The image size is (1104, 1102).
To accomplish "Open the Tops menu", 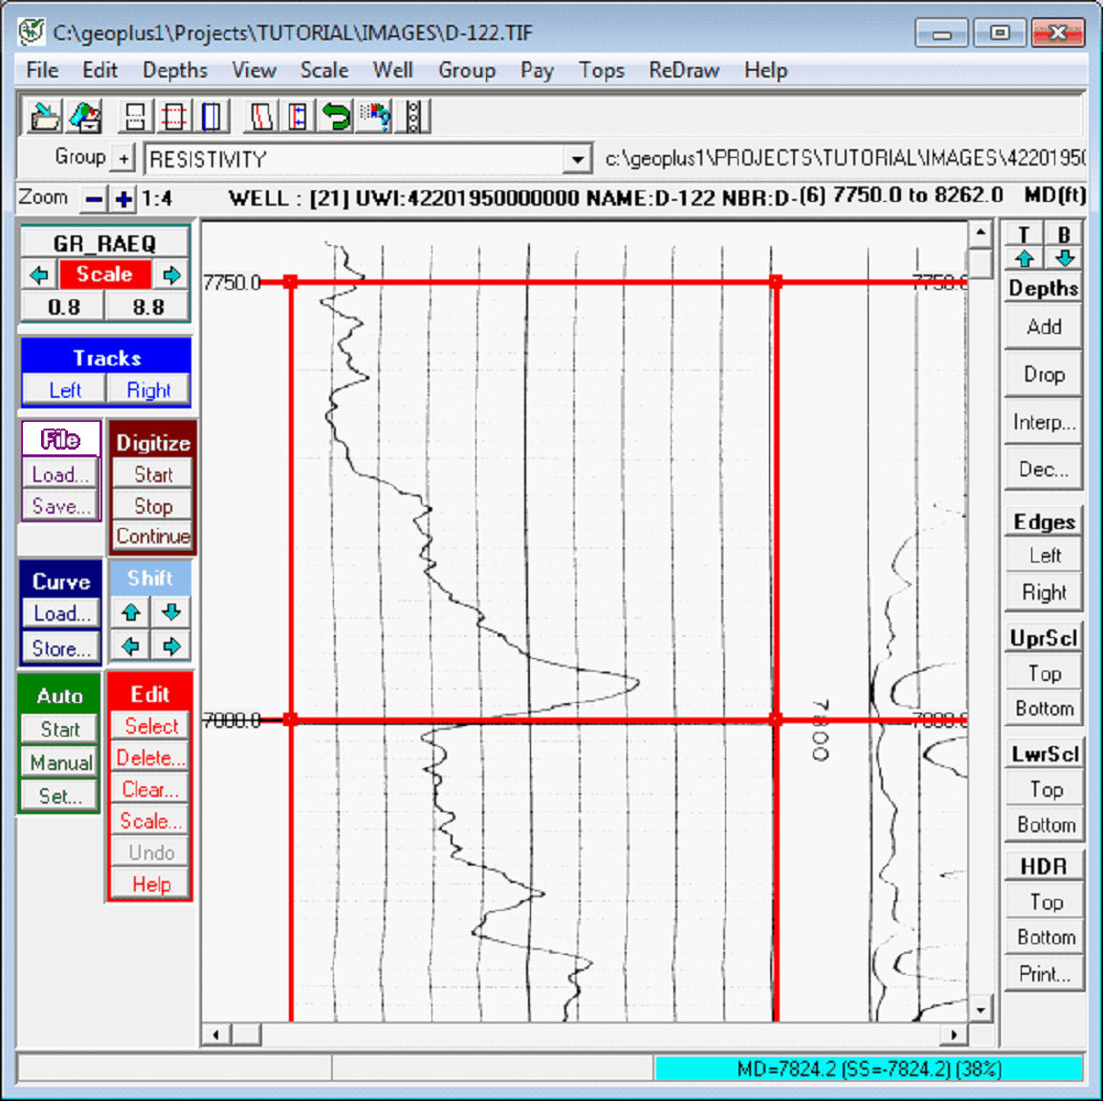I will [x=601, y=70].
